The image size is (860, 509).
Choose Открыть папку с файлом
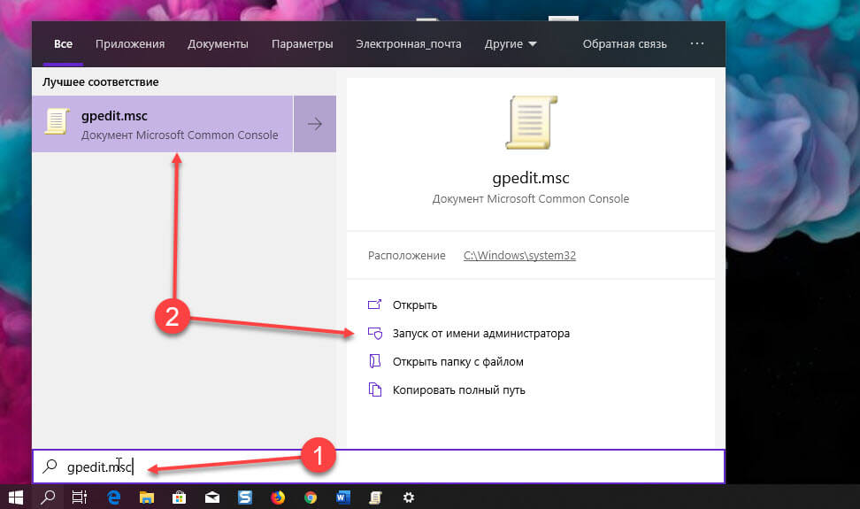458,362
